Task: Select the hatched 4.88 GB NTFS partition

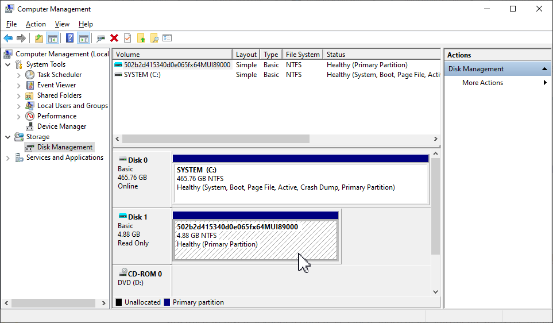Action: (256, 240)
